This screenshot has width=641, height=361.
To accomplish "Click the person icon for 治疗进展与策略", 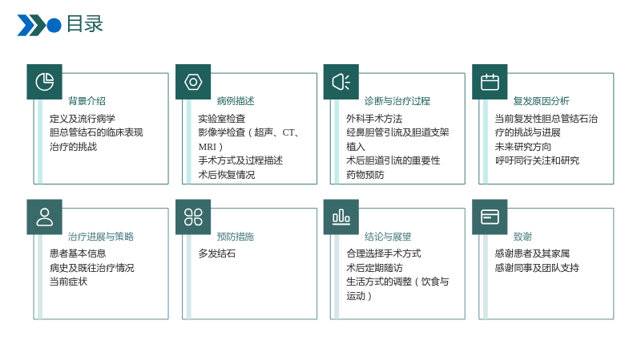I will [x=45, y=217].
